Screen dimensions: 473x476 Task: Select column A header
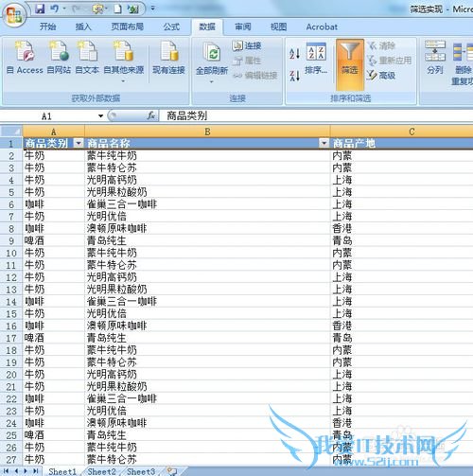54,132
